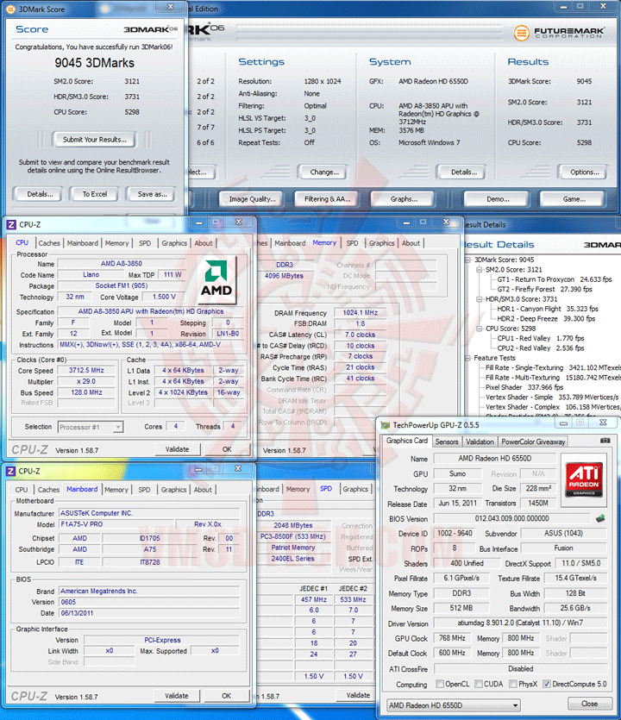Click Core Speed value 3712.5 MHz
The width and height of the screenshot is (621, 720).
[x=86, y=370]
